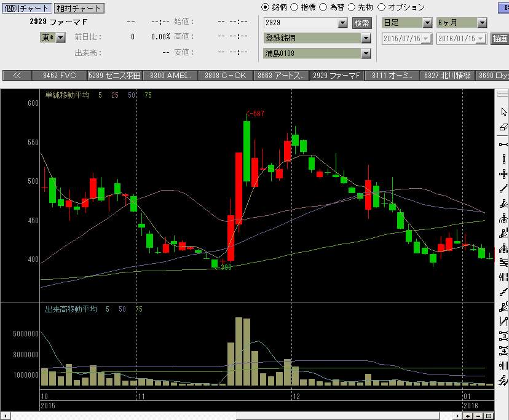
Task: Click the 587 high price marker
Action: (256, 114)
